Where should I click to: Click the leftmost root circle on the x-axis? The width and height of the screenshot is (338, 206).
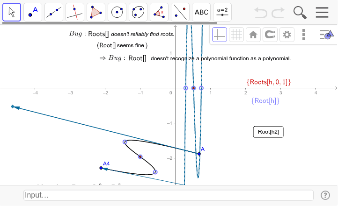click(186, 88)
